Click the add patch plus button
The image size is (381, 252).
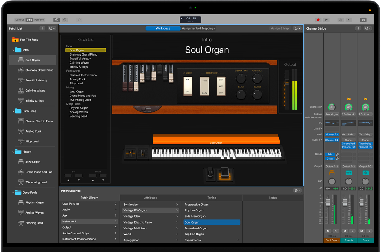pyautogui.click(x=42, y=28)
